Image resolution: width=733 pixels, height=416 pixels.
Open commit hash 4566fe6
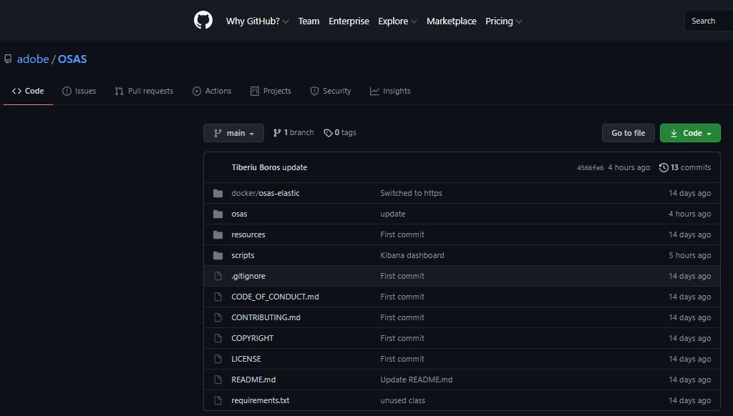590,168
